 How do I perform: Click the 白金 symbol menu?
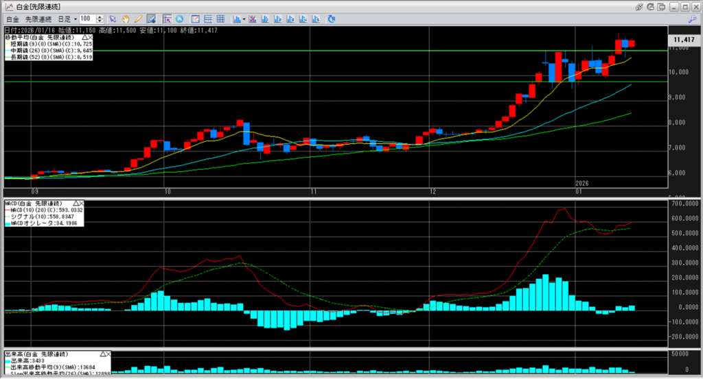click(12, 19)
